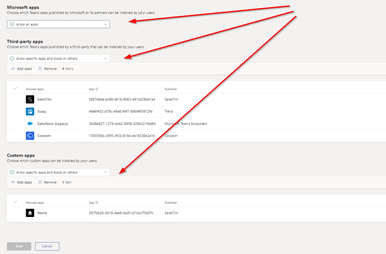Click Add apps under Third-party apps
The height and width of the screenshot is (254, 386).
[21, 68]
